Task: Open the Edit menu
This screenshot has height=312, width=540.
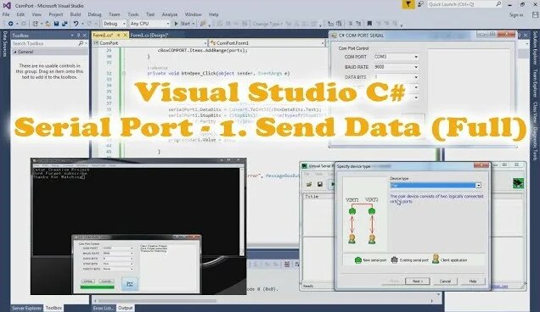Action: click(20, 14)
